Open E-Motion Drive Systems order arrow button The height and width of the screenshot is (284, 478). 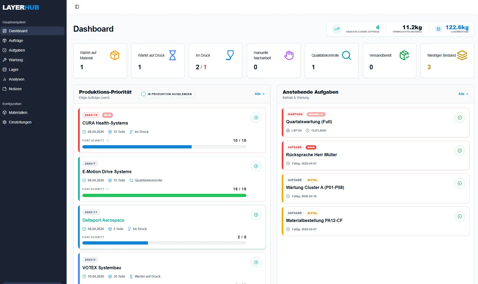[256, 166]
